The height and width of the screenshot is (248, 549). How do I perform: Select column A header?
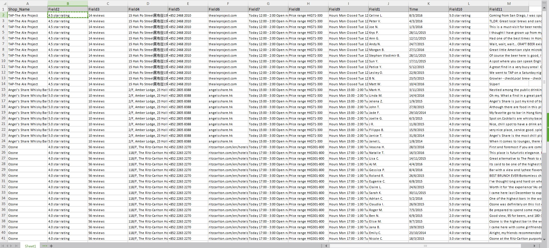point(27,3)
